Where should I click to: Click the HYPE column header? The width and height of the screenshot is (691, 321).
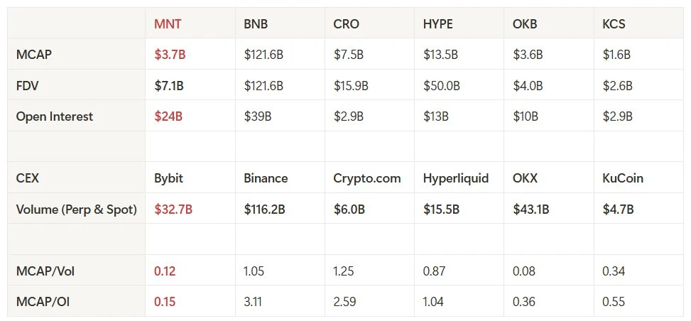[437, 23]
